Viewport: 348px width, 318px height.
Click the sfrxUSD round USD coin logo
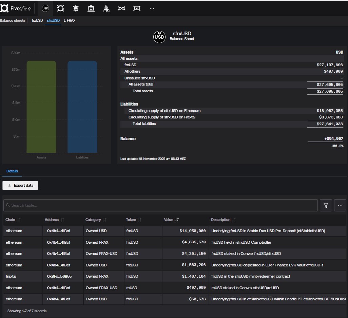[x=159, y=37]
